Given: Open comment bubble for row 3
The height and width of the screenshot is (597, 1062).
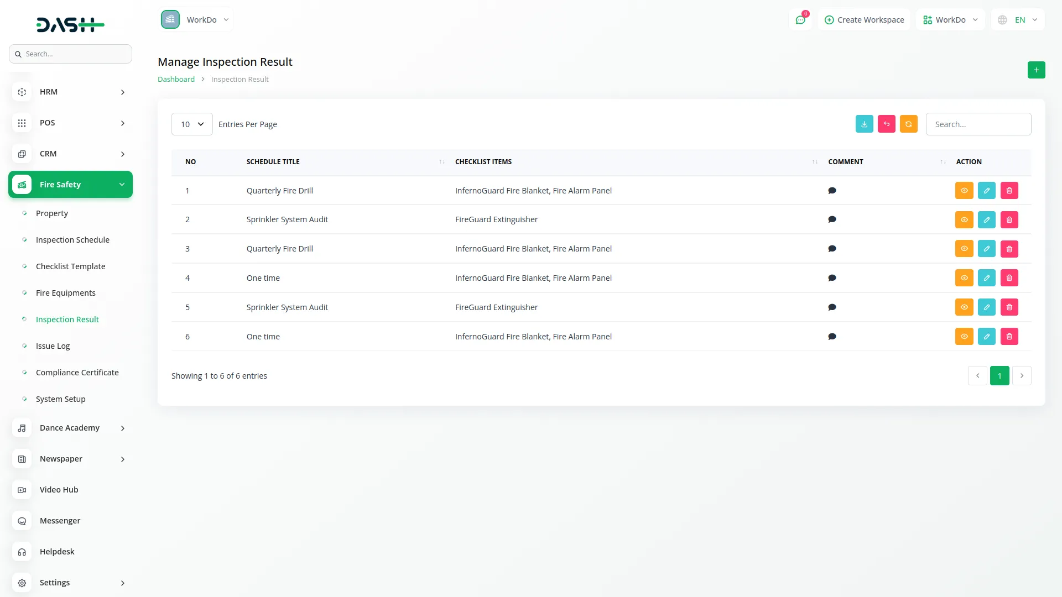Looking at the screenshot, I should pyautogui.click(x=831, y=249).
